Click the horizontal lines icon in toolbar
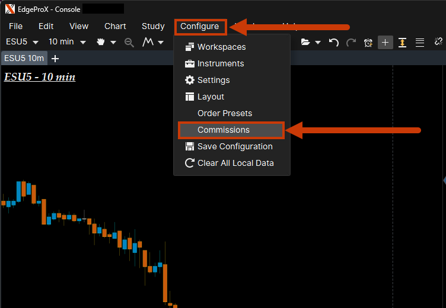The width and height of the screenshot is (446, 308). [x=420, y=42]
